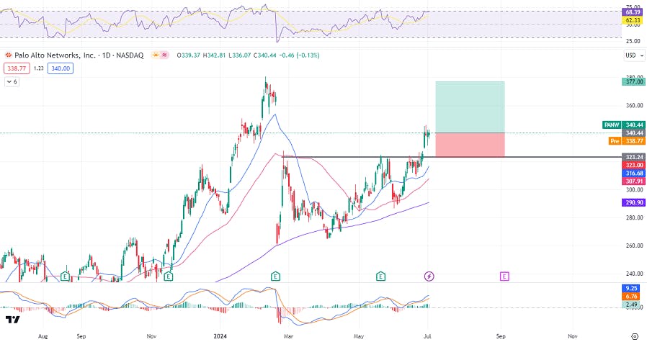The height and width of the screenshot is (342, 647).
Task: Click the 300.00 price scale label
Action: coord(634,190)
